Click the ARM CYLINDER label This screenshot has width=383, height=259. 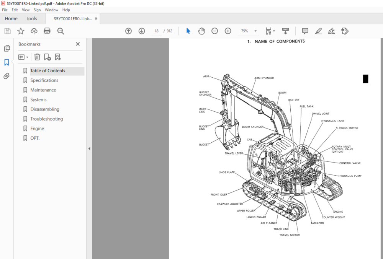pos(264,78)
